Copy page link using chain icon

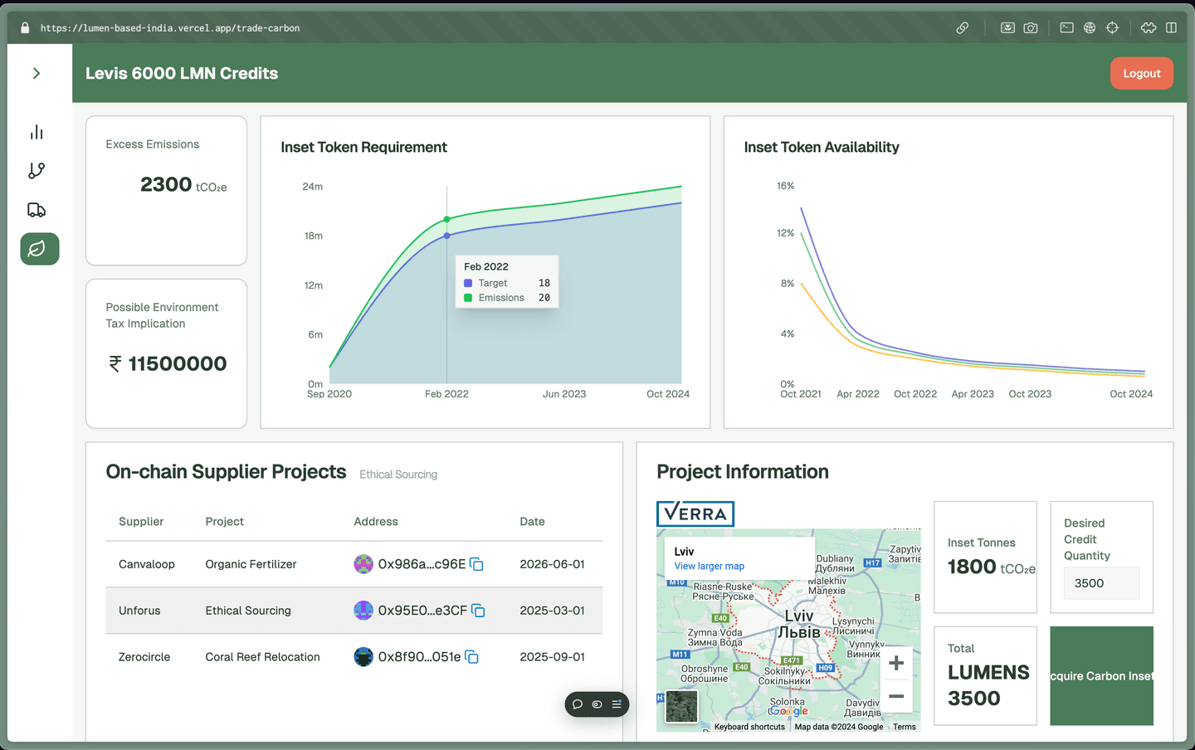pyautogui.click(x=963, y=28)
